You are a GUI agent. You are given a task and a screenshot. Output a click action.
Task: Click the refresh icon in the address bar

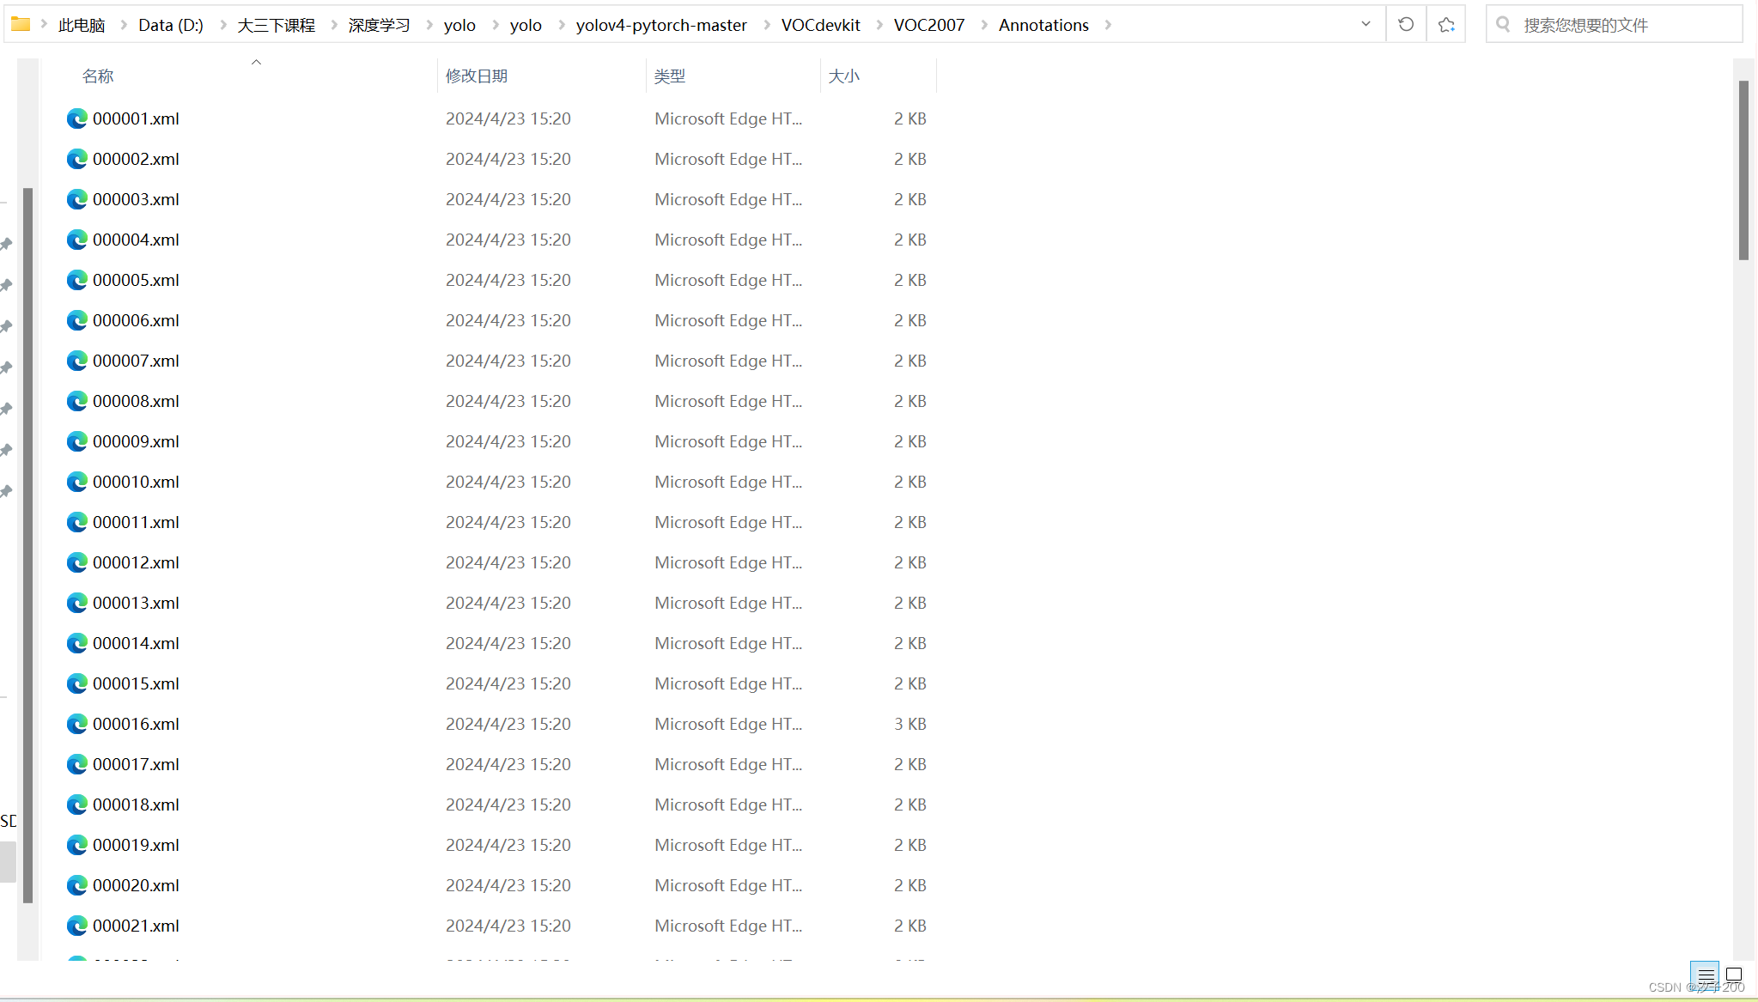1406,24
